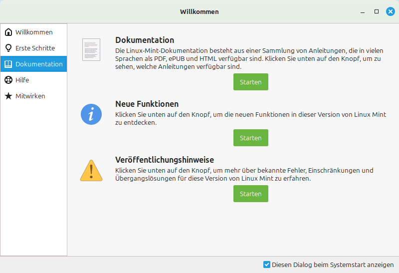Click the open book icon in the sidebar
399x273 pixels.
pos(8,64)
